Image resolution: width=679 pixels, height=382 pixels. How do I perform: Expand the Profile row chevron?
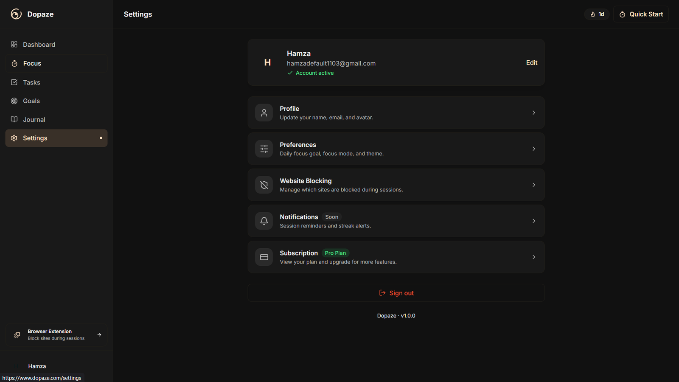click(533, 113)
